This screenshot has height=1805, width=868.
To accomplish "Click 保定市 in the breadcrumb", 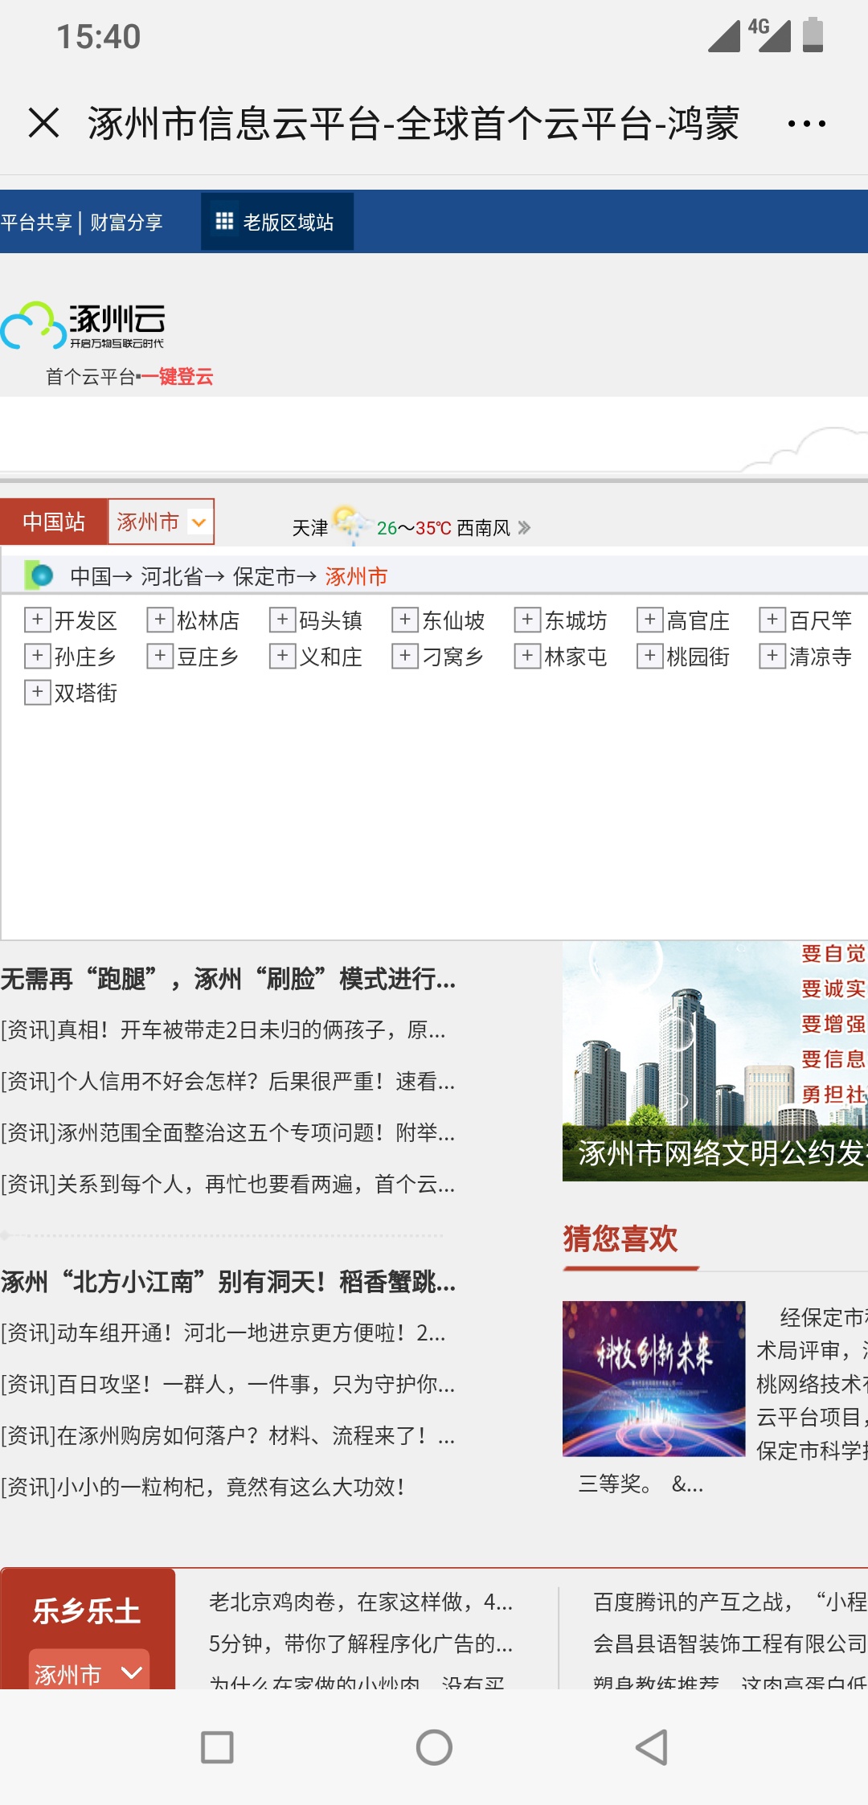I will point(264,576).
